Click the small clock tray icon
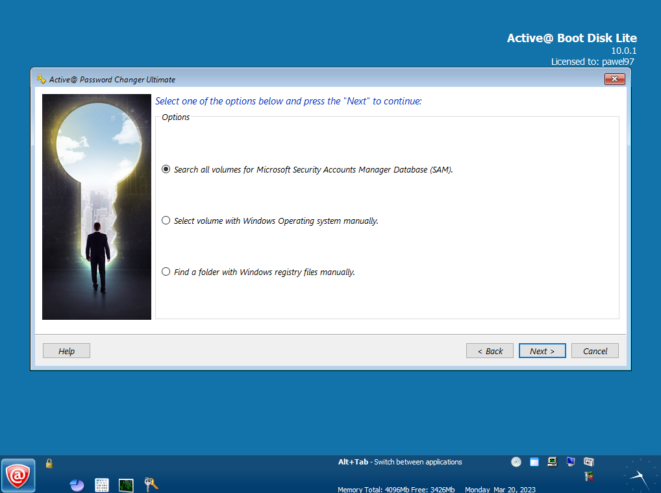Viewport: 661px width, 493px height. 516,462
